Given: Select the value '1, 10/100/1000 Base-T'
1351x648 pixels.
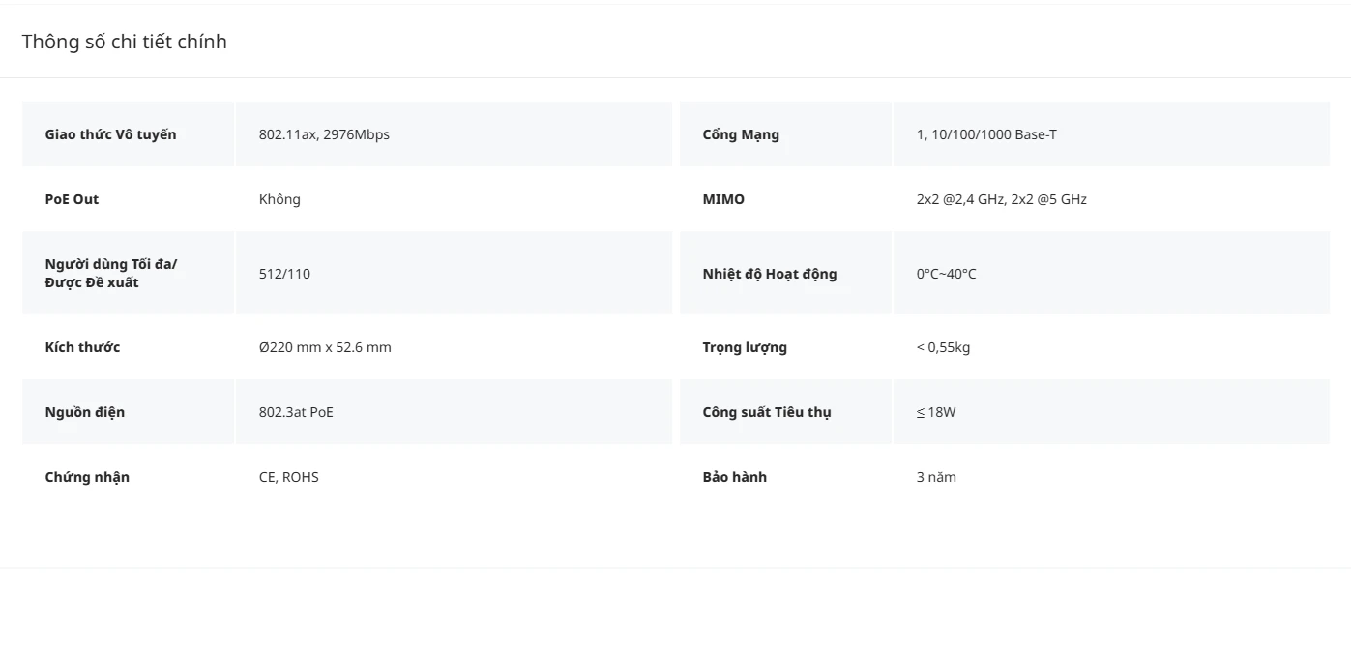Looking at the screenshot, I should pyautogui.click(x=986, y=134).
